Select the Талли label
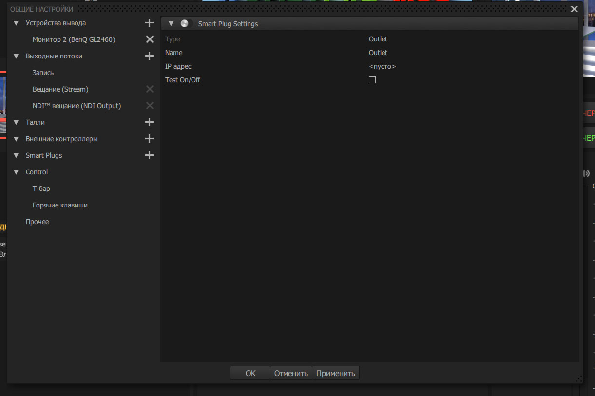The image size is (595, 396). [x=35, y=122]
